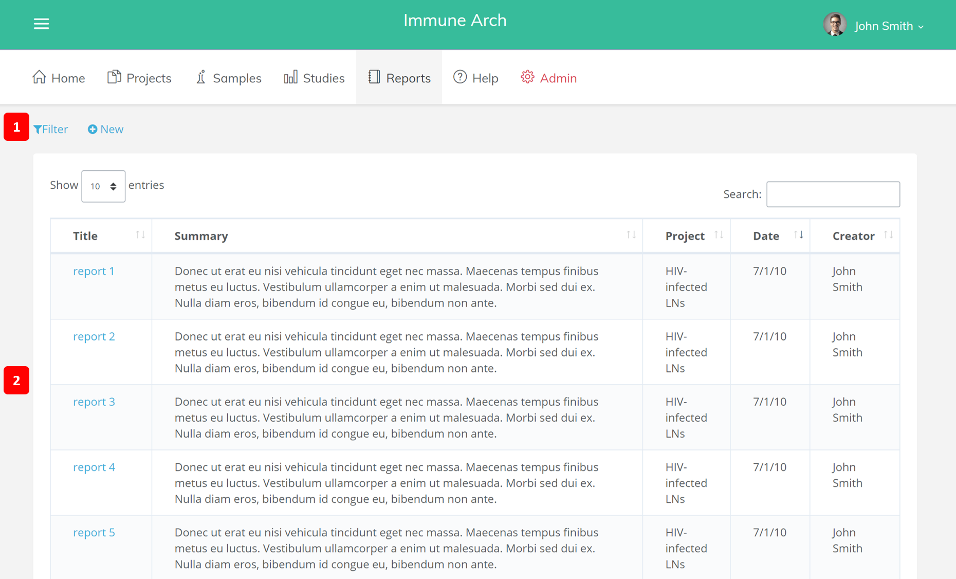The width and height of the screenshot is (956, 579).
Task: Open report 2 link
Action: [x=94, y=336]
